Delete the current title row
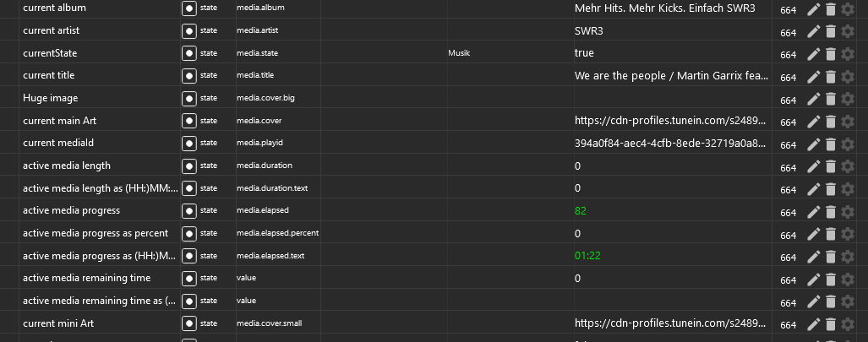The width and height of the screenshot is (868, 342). point(830,76)
